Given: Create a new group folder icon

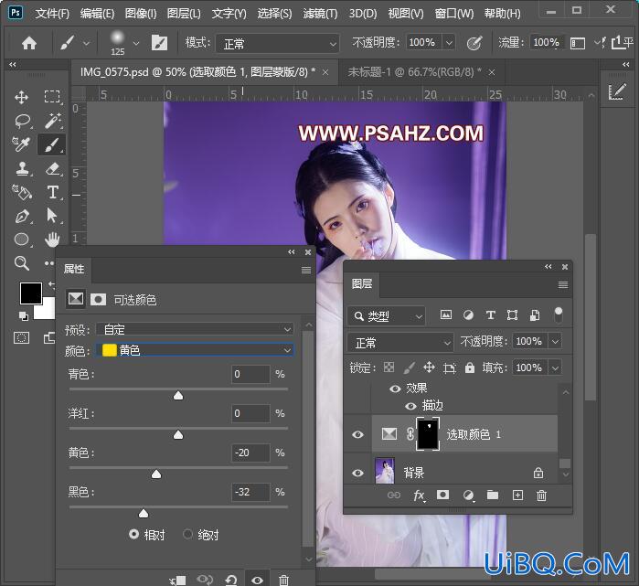Looking at the screenshot, I should coord(493,495).
